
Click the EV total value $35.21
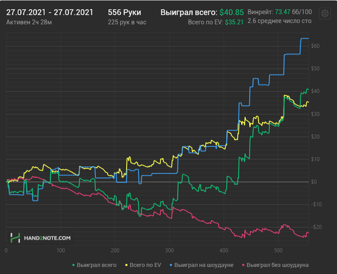[234, 22]
